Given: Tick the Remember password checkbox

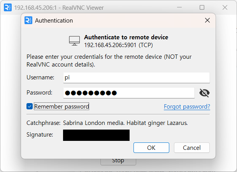Looking at the screenshot, I should (30, 106).
